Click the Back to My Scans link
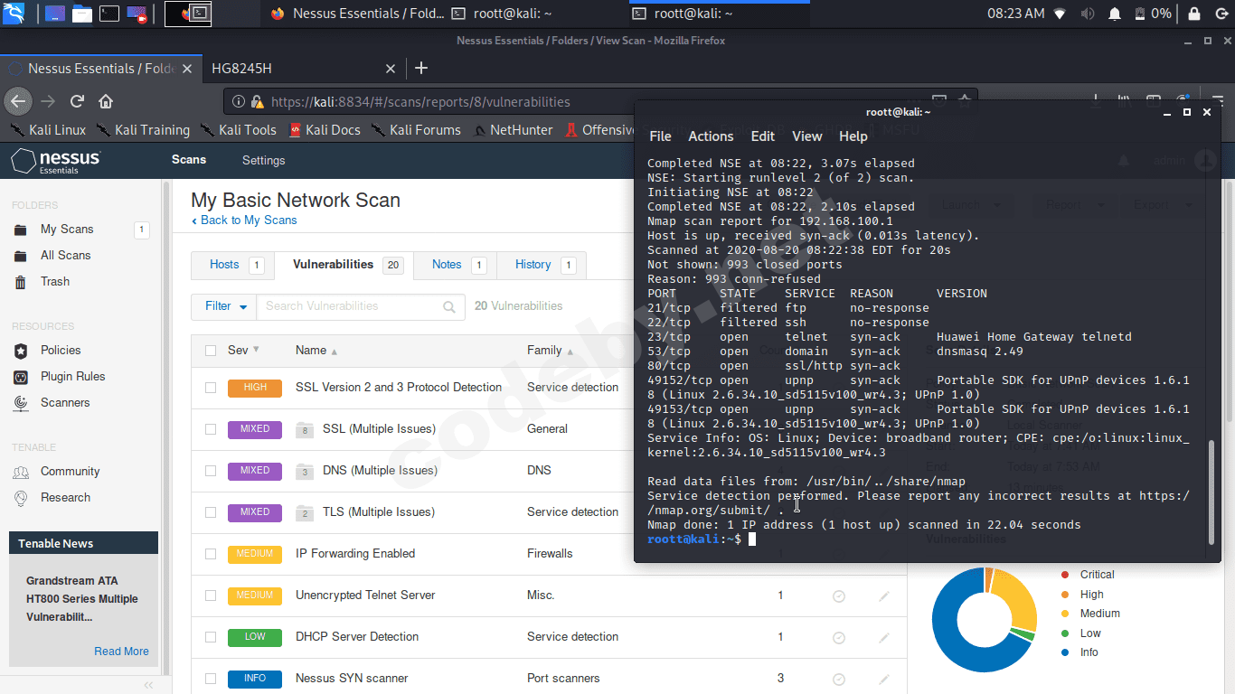Screen dimensions: 1235x694 point(248,220)
